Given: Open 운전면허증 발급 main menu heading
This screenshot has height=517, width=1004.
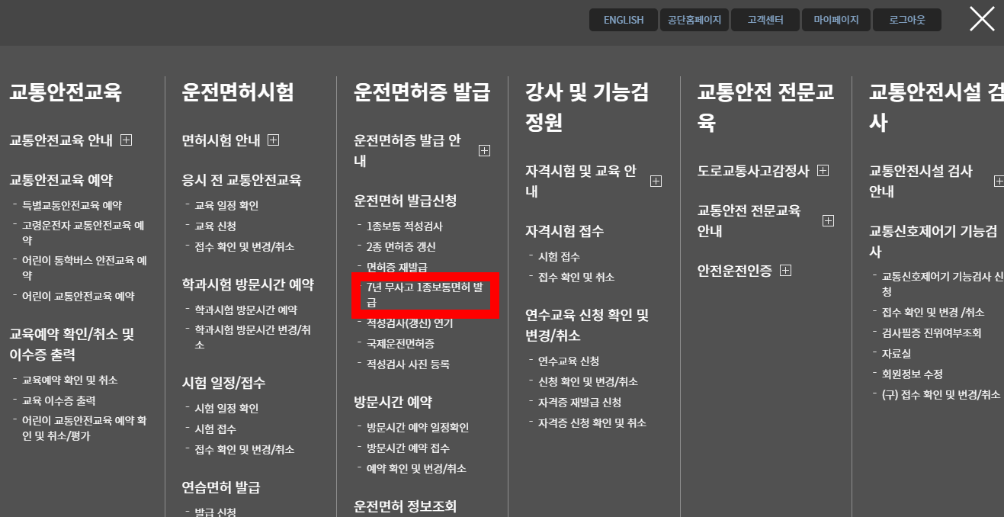Looking at the screenshot, I should coord(422,92).
